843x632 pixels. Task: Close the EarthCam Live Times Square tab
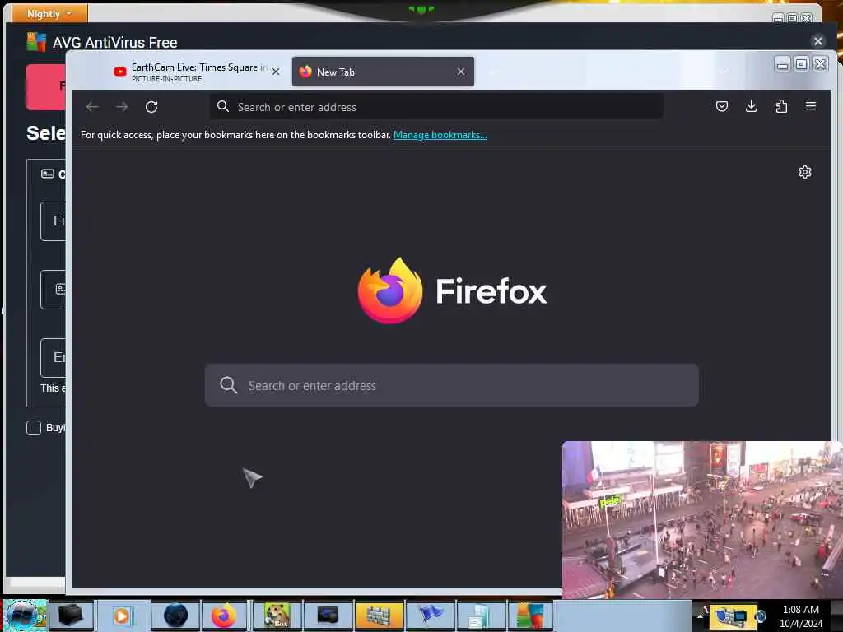click(x=276, y=72)
